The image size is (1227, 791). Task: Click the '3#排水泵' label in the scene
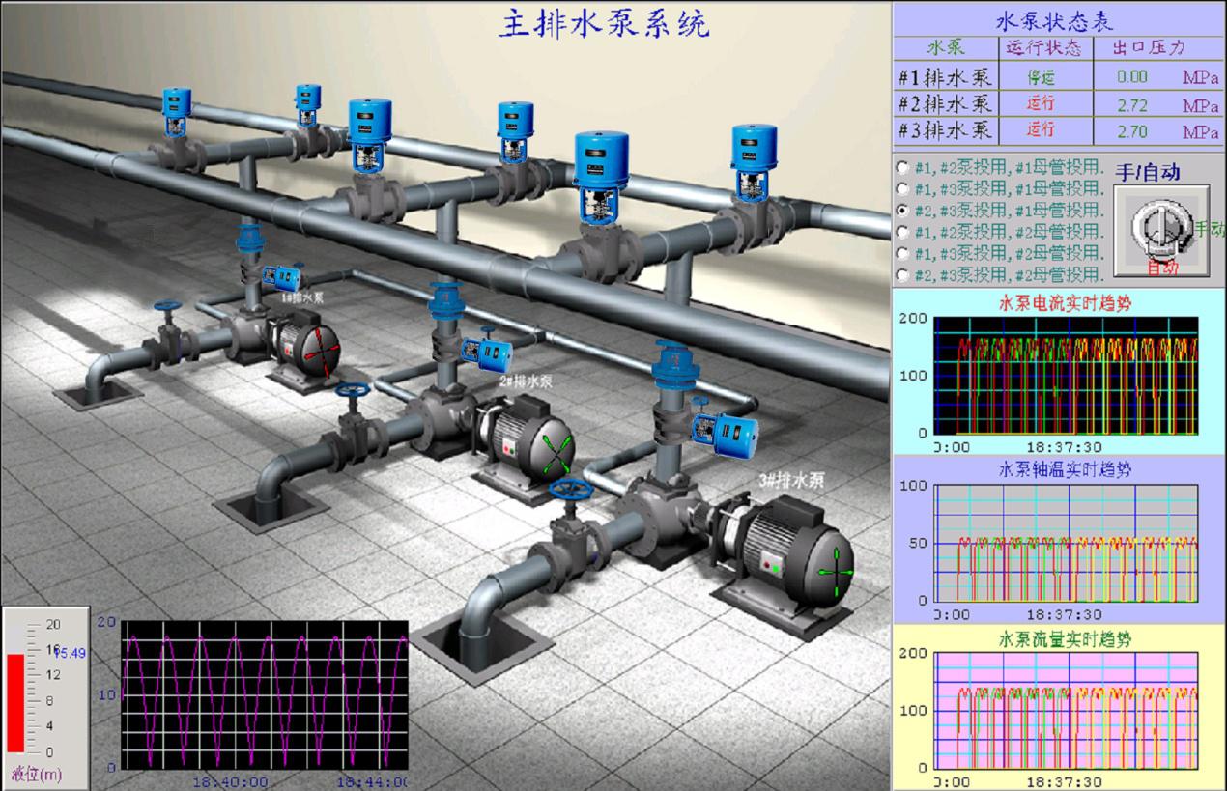point(790,479)
